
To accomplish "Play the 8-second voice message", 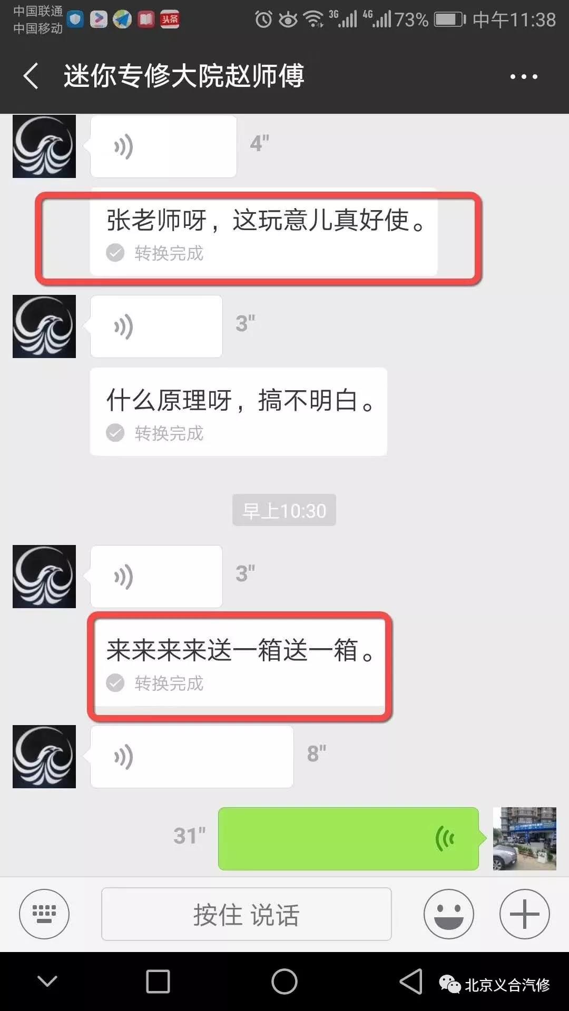I will (x=192, y=757).
